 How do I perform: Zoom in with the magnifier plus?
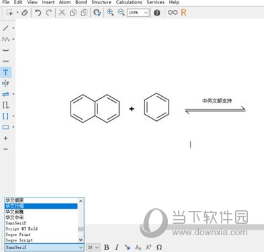coord(110,12)
